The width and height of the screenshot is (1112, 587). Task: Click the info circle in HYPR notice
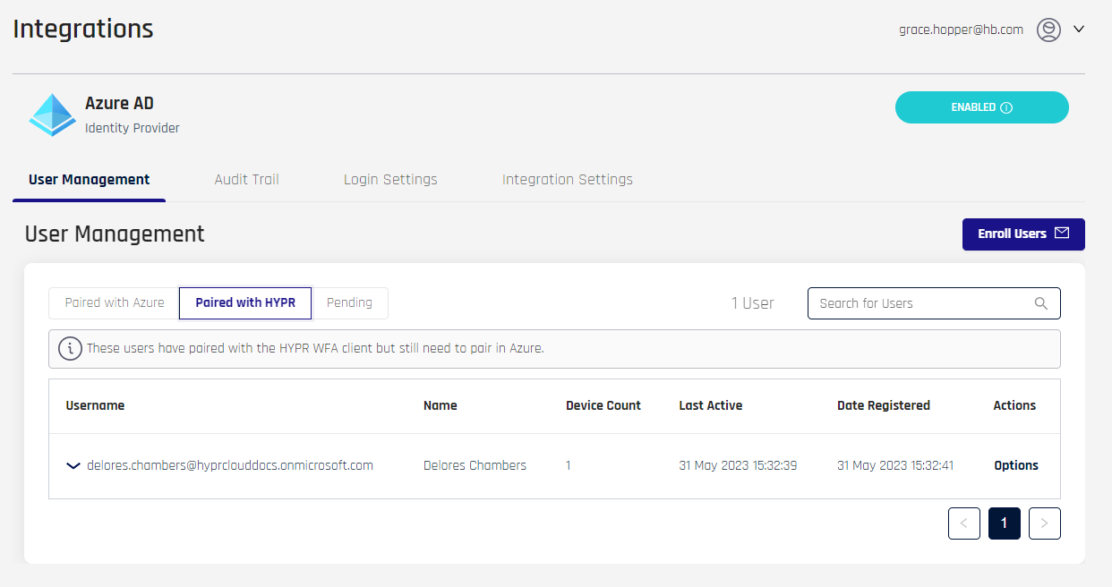pyautogui.click(x=71, y=349)
